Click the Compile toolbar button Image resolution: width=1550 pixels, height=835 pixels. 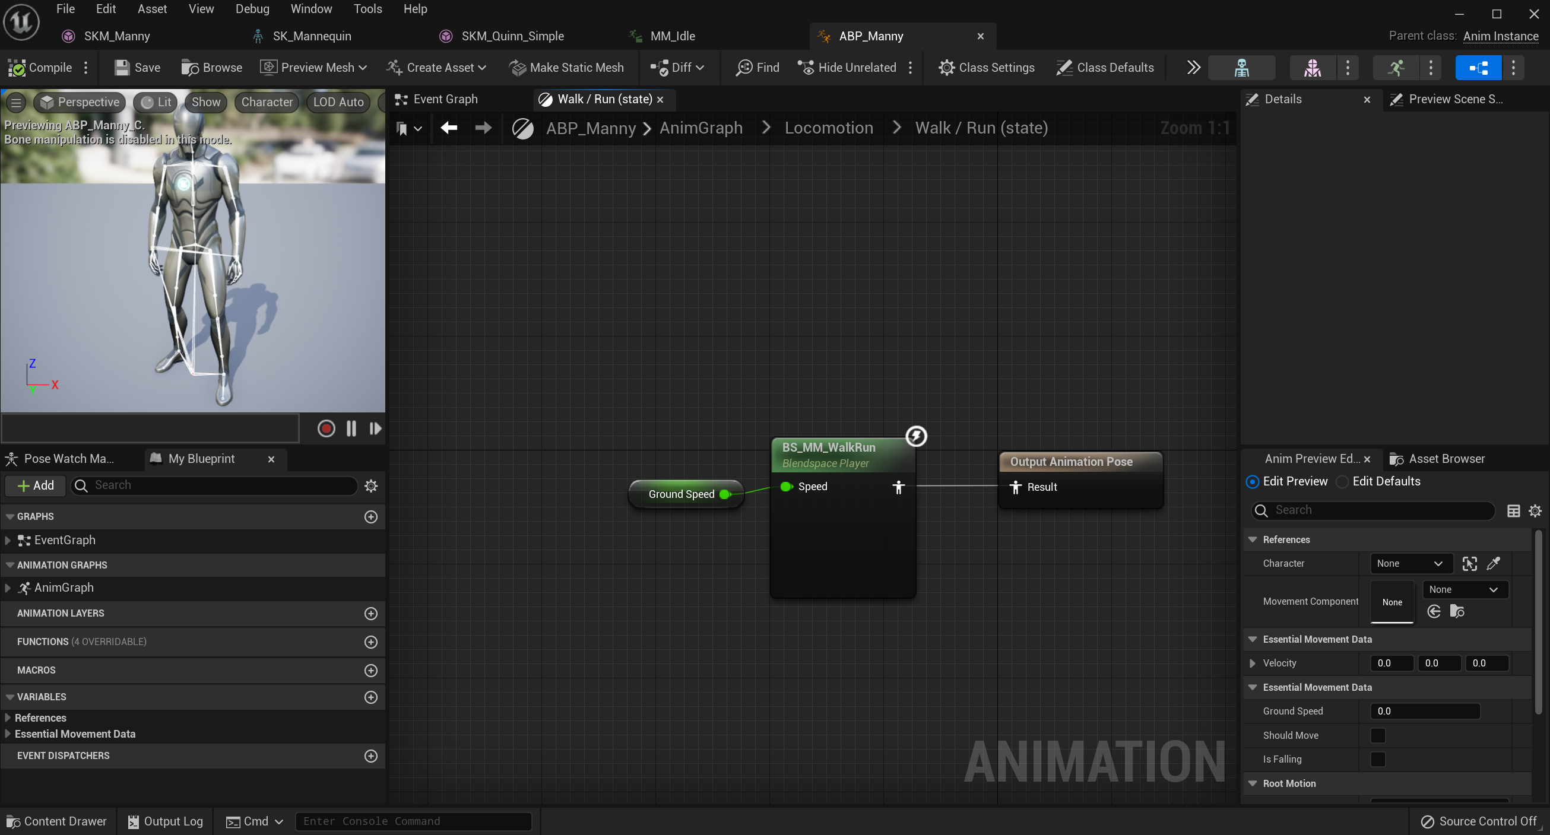point(40,68)
